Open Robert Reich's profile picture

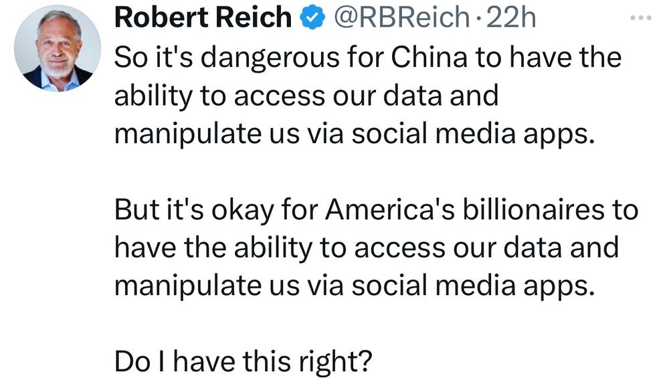pyautogui.click(x=58, y=48)
